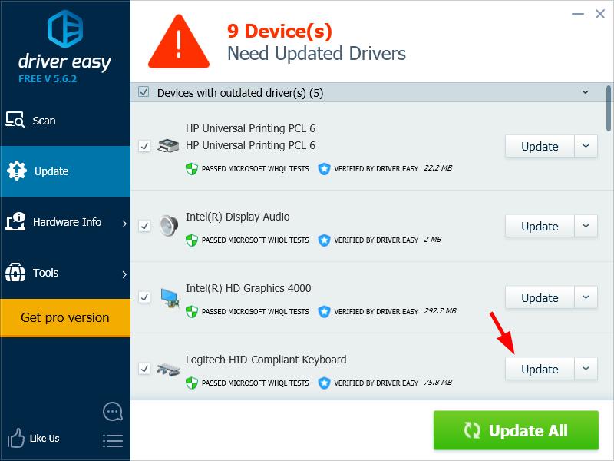The width and height of the screenshot is (614, 461).
Task: Uncheck the Intel(R) Display Audio checkbox
Action: (144, 226)
